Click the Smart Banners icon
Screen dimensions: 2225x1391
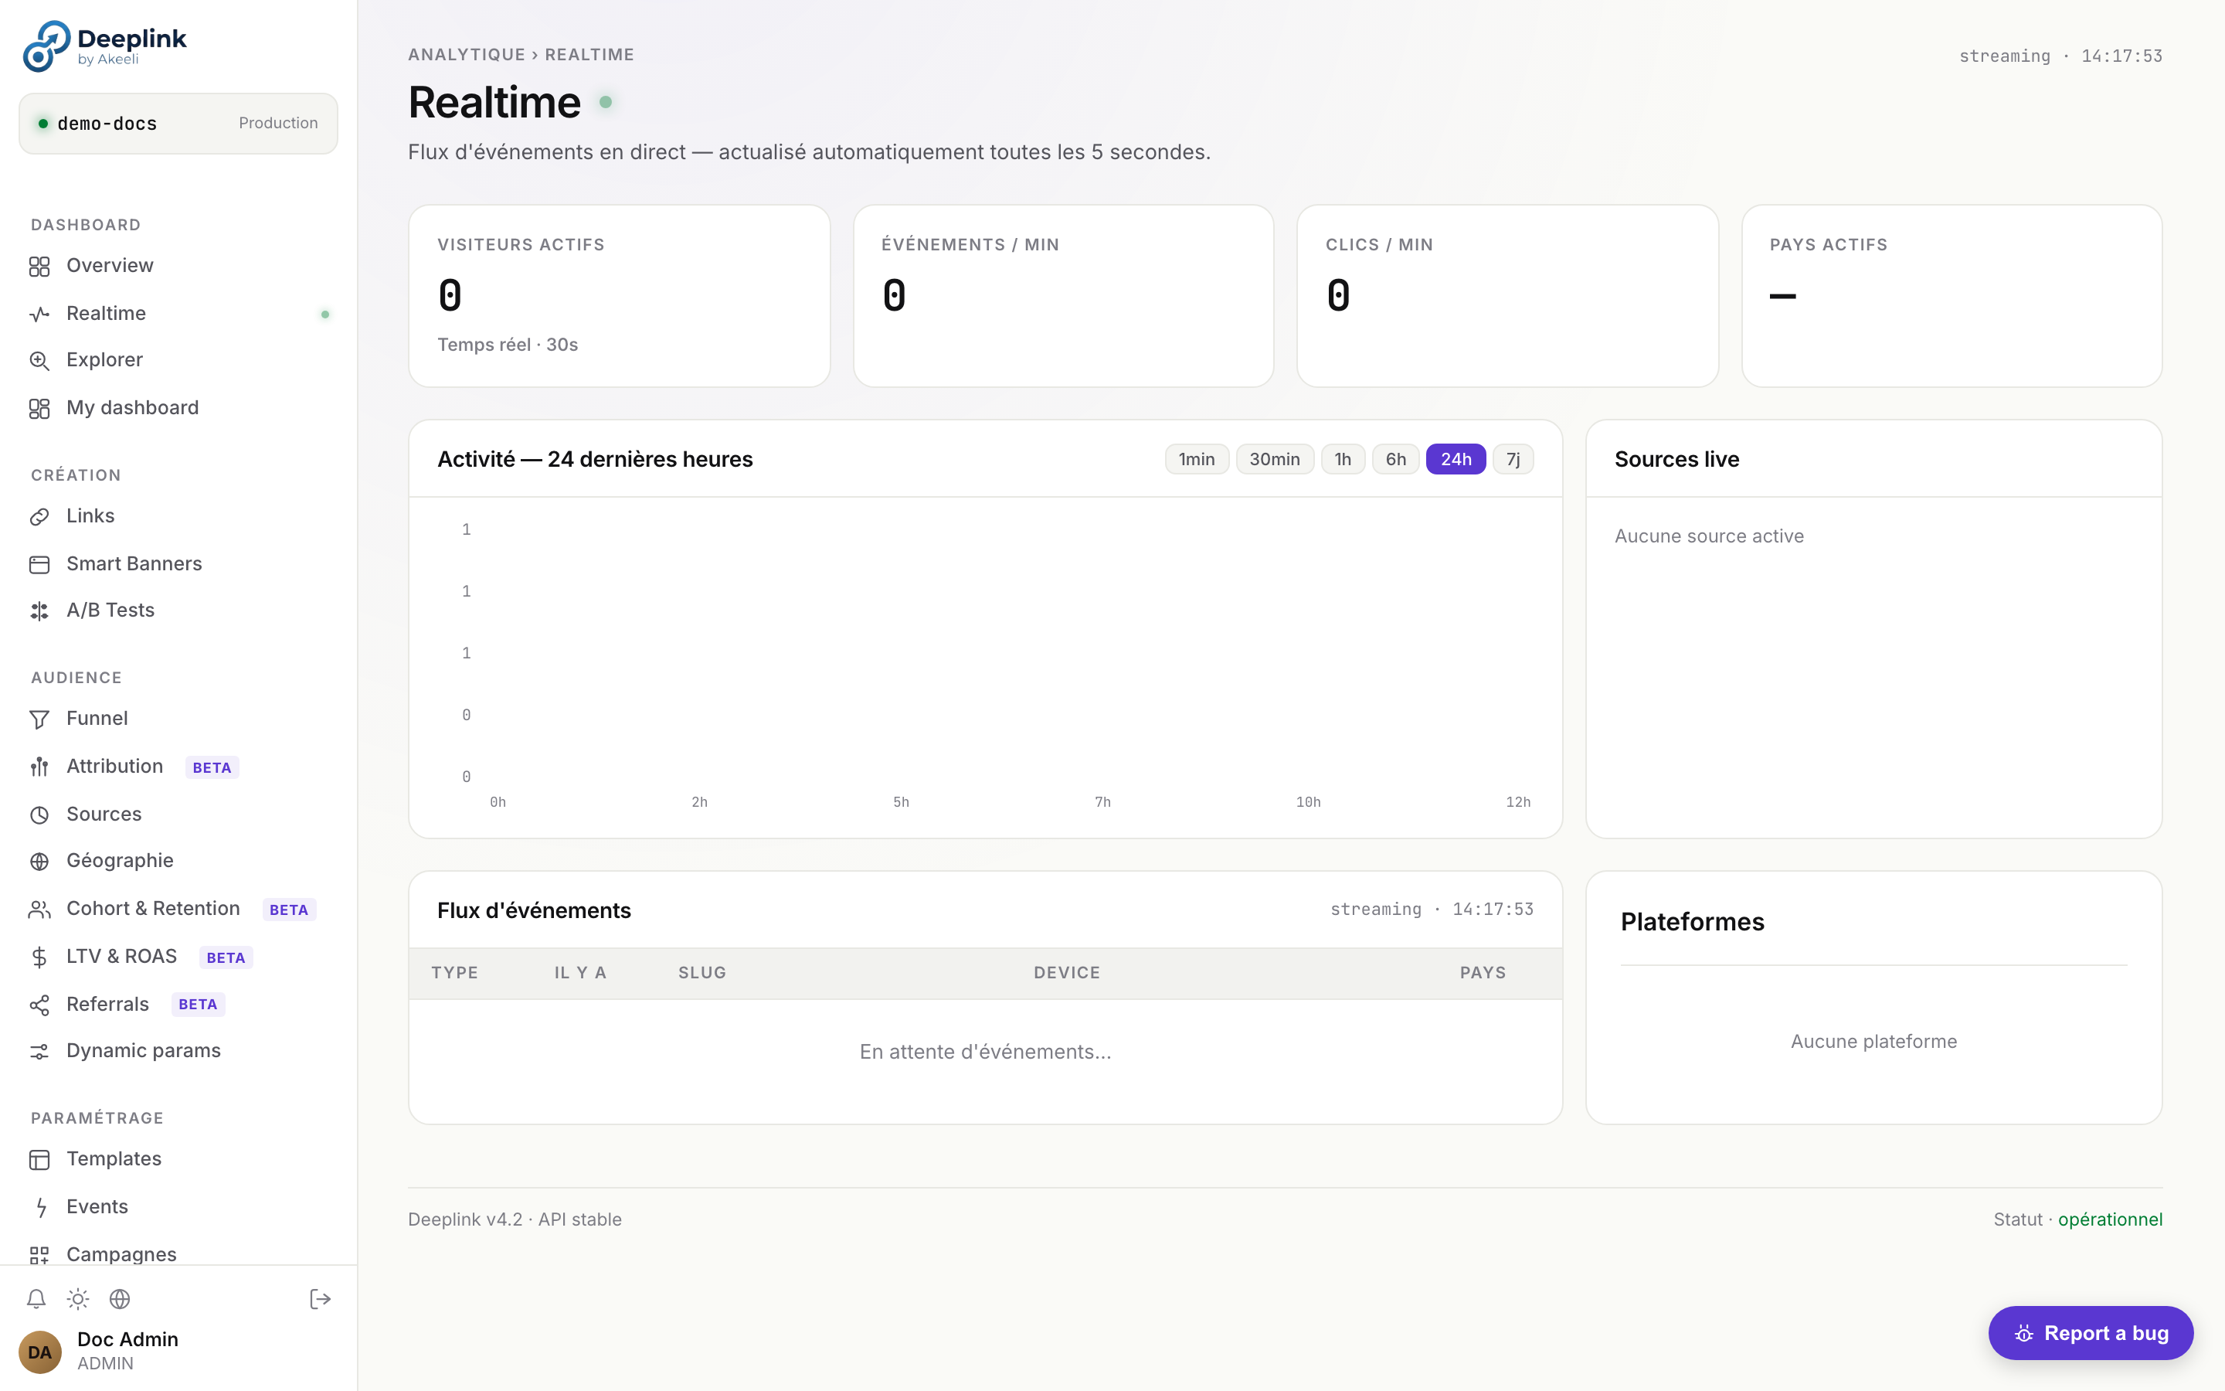point(39,565)
